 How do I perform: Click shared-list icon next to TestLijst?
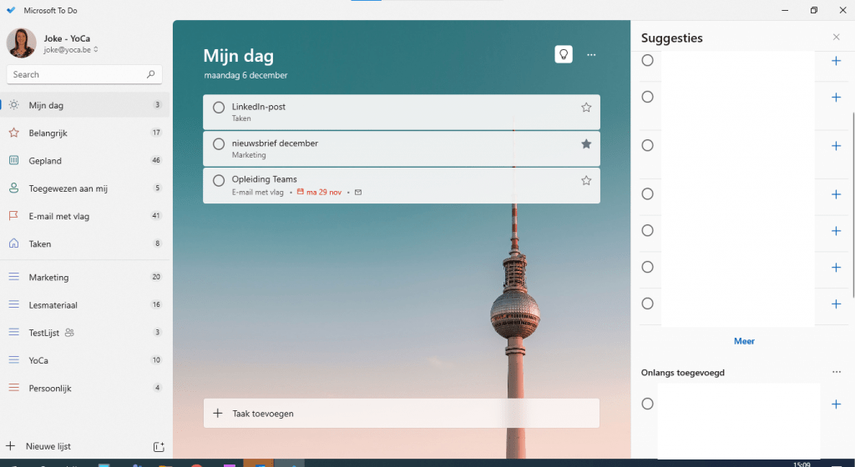pyautogui.click(x=69, y=333)
